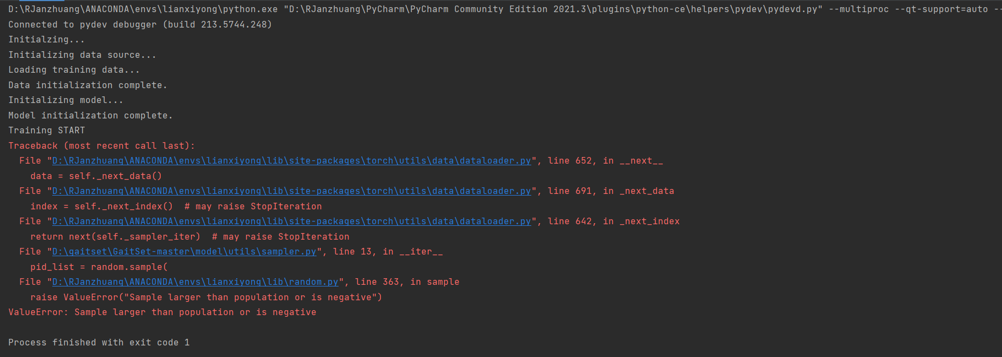Click 'Traceback (most recent call last):' line
1002x357 pixels.
101,146
